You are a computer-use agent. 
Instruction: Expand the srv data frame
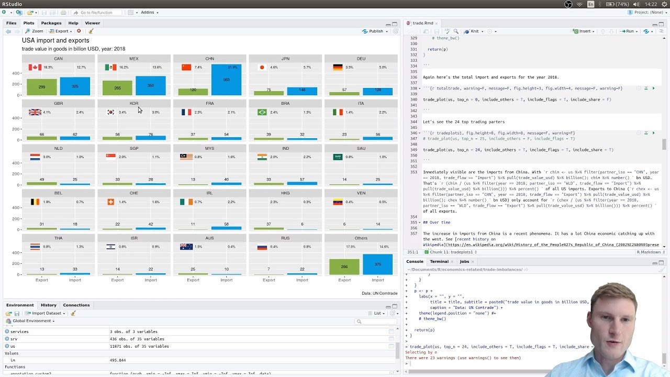(x=7, y=339)
